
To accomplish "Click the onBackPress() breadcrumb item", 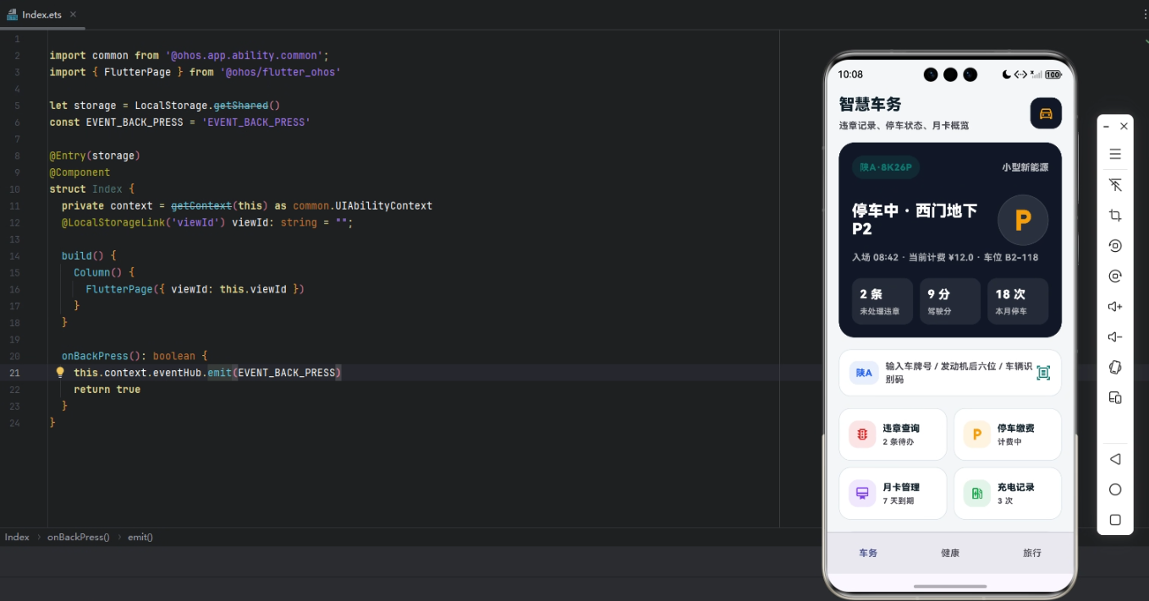I will tap(79, 537).
